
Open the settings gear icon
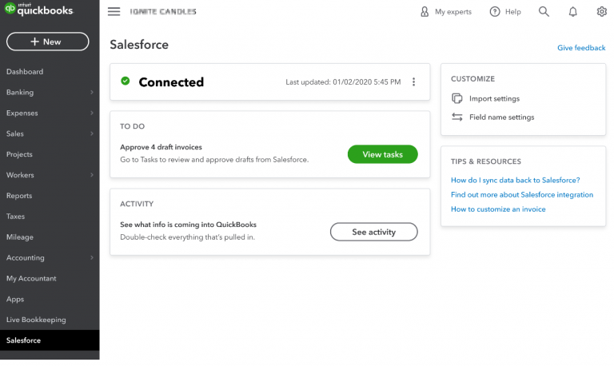pos(602,12)
